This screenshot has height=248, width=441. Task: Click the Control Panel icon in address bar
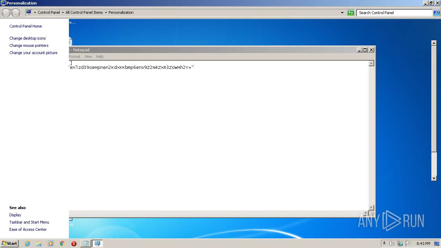pos(29,12)
